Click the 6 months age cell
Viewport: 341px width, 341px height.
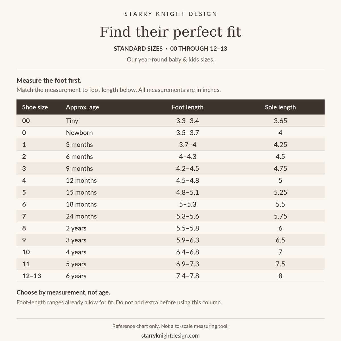click(79, 157)
